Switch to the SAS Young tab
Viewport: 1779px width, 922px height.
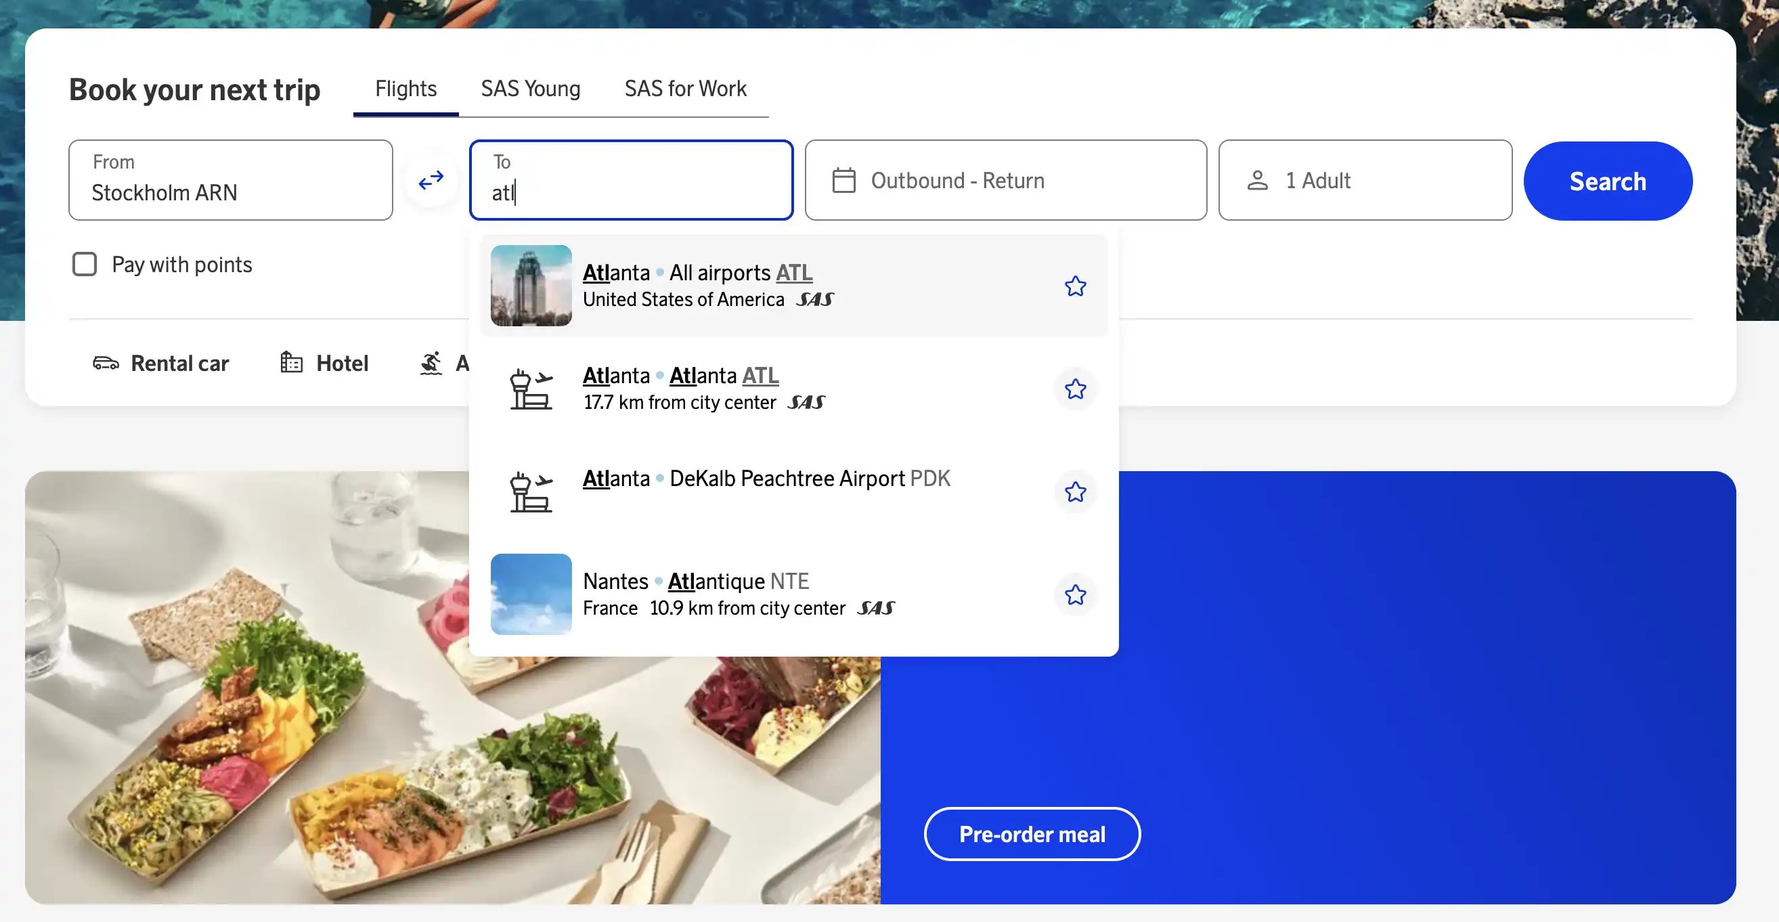click(531, 89)
